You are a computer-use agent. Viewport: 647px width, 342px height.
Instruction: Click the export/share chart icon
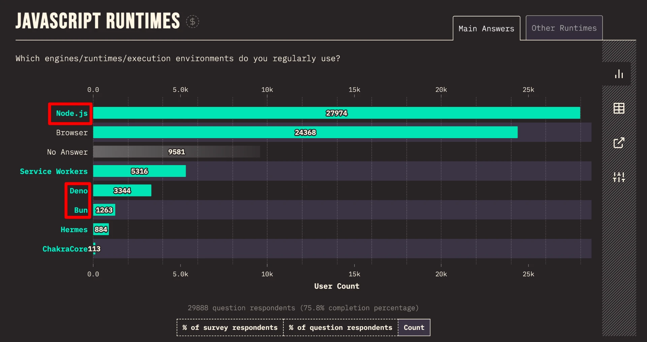(x=619, y=143)
